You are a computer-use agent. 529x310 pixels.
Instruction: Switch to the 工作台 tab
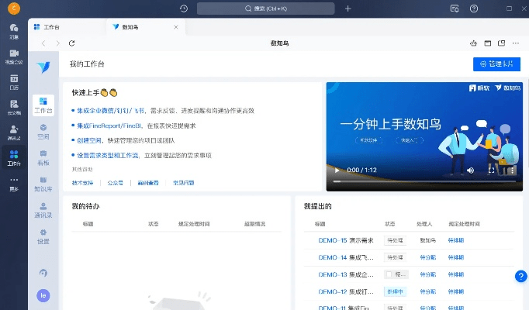[51, 27]
